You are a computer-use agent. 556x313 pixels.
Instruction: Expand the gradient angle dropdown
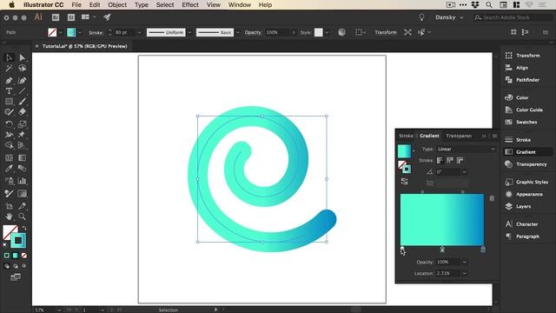pos(464,172)
